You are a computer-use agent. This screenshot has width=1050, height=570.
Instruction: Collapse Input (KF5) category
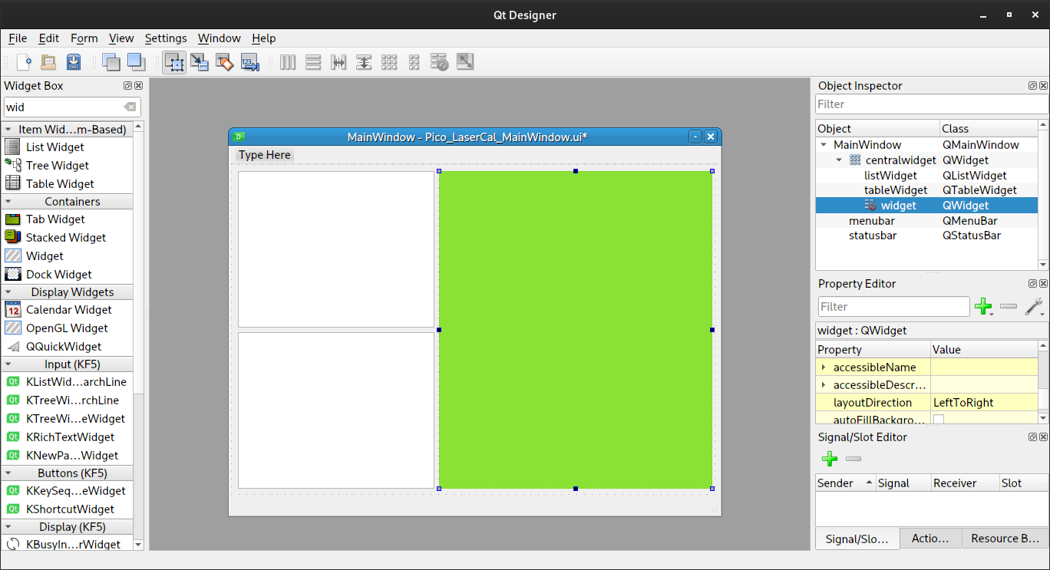[x=8, y=364]
